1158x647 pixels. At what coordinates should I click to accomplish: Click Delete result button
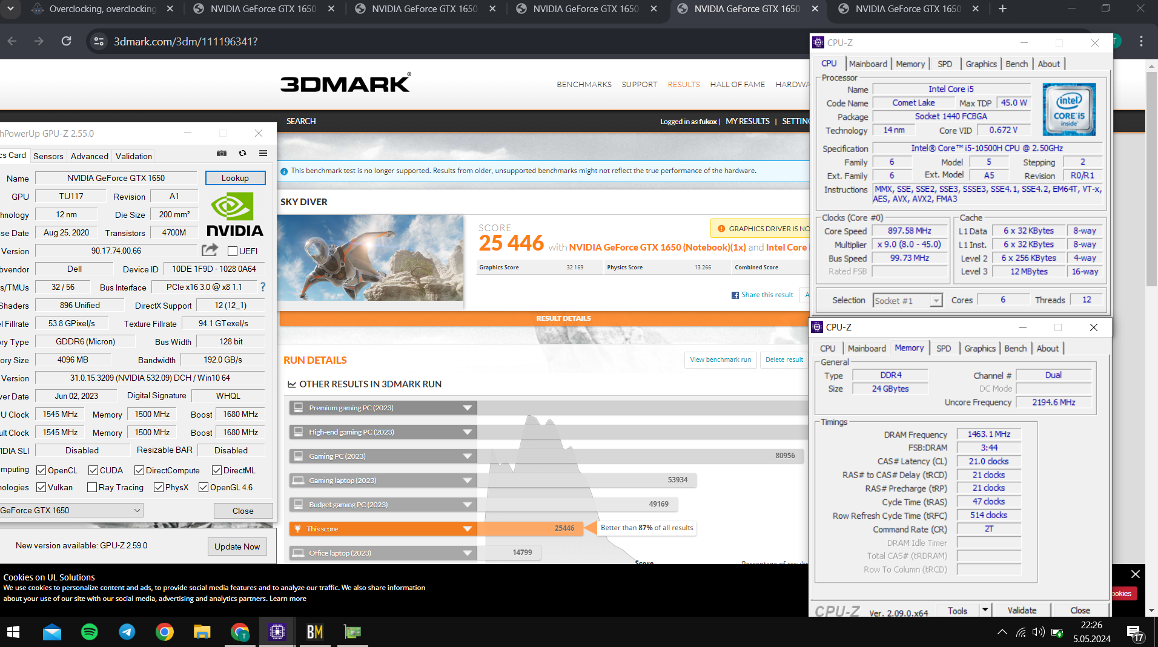[x=784, y=360]
